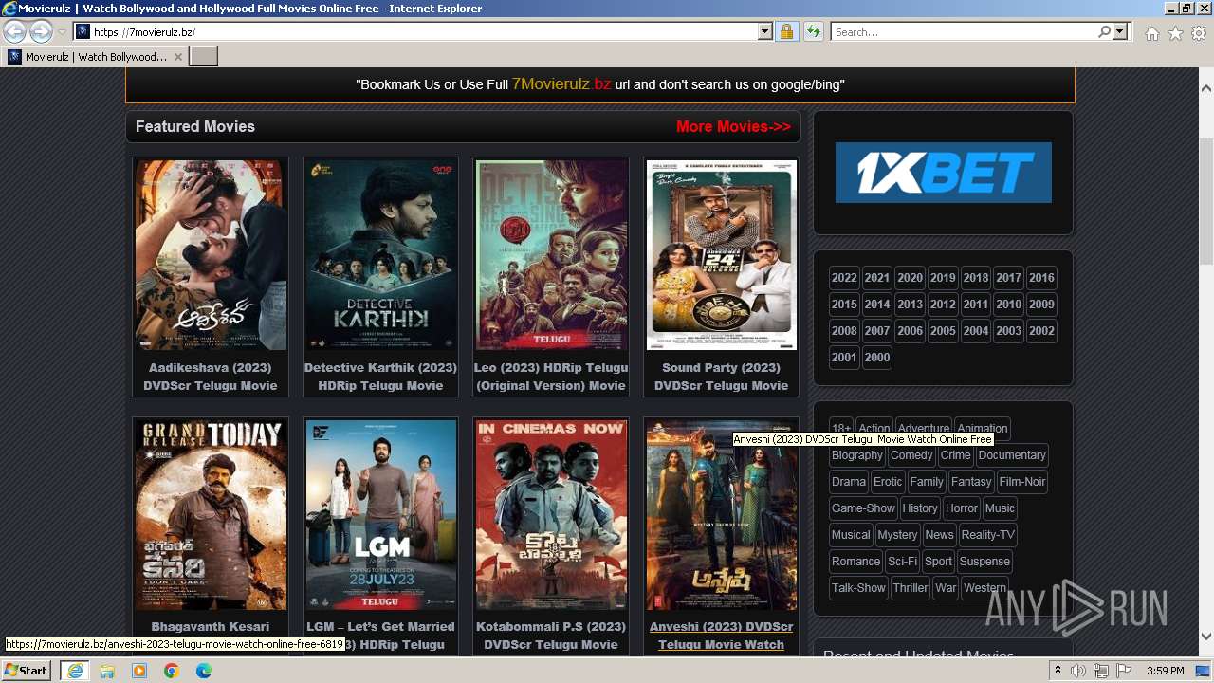Select the Reality-TV genre tag

click(x=988, y=535)
